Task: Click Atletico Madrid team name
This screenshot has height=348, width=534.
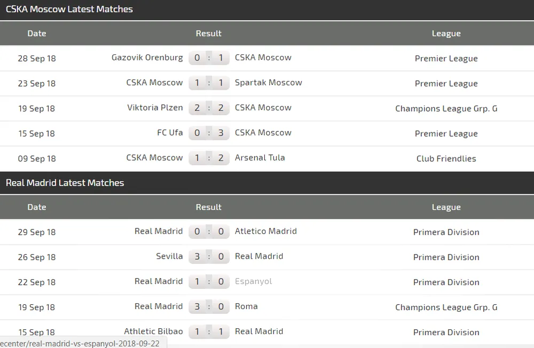Action: coord(265,232)
